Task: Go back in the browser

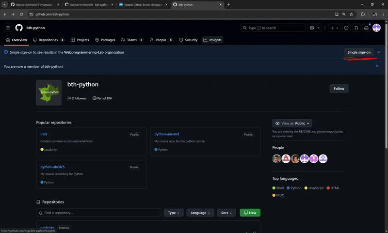Action: (5, 15)
